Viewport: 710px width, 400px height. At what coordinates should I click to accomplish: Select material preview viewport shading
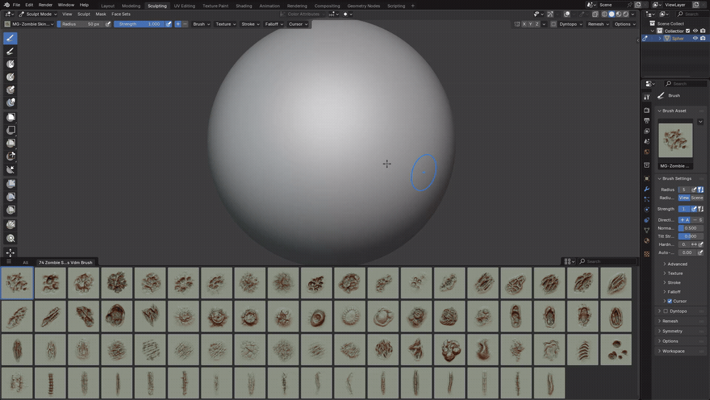tap(619, 14)
